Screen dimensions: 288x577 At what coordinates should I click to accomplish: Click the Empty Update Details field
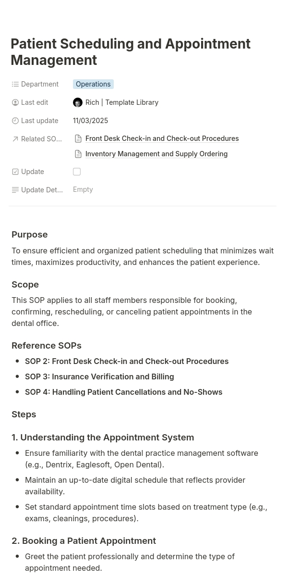pyautogui.click(x=83, y=189)
